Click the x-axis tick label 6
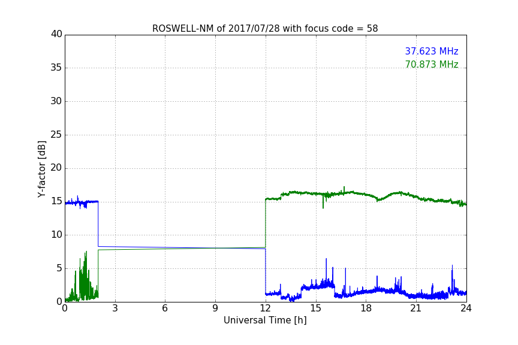Screen dimensions: 518x345 click(165, 308)
